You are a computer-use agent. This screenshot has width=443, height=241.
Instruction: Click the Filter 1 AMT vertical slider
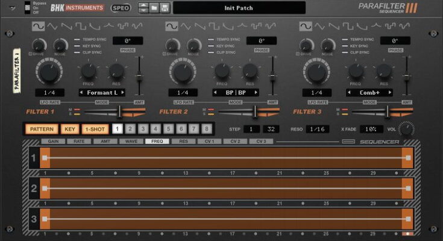tap(139, 77)
